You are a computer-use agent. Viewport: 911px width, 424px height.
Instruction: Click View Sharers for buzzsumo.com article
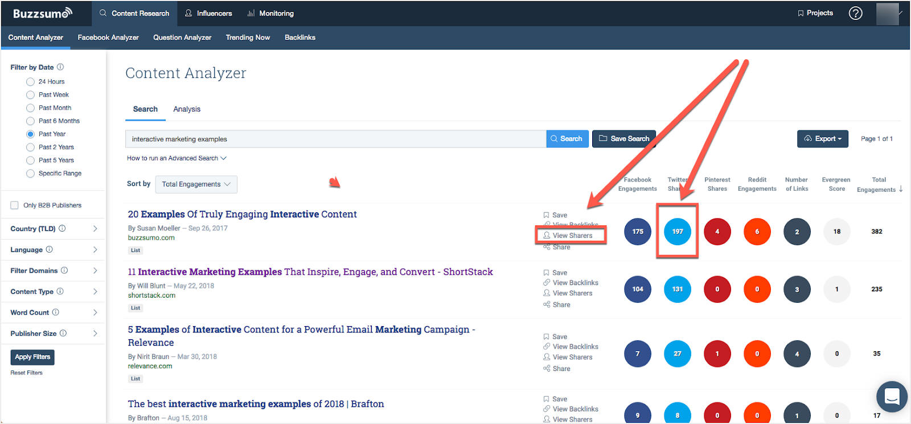pyautogui.click(x=568, y=235)
